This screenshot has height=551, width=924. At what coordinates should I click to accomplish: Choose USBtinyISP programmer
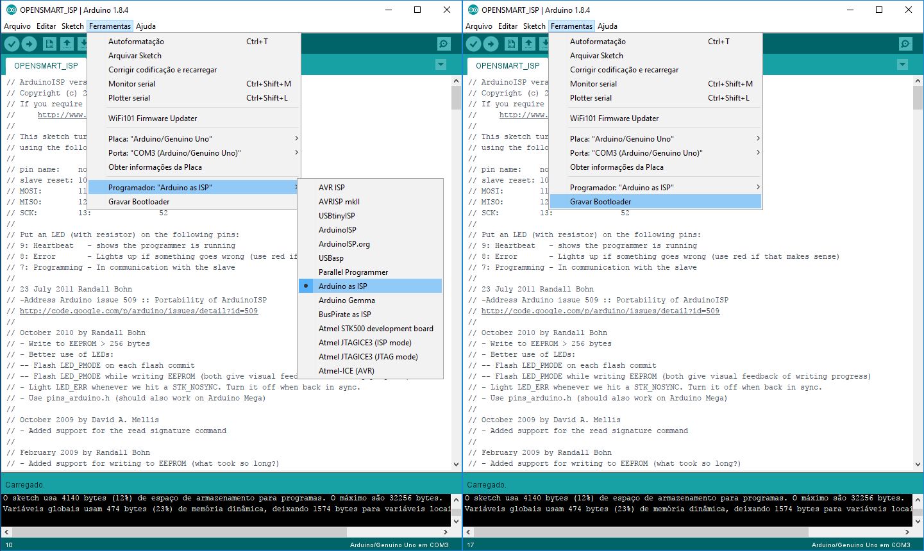pyautogui.click(x=371, y=215)
